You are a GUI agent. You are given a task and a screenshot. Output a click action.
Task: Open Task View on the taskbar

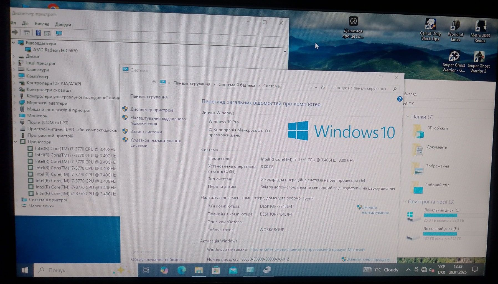146,270
